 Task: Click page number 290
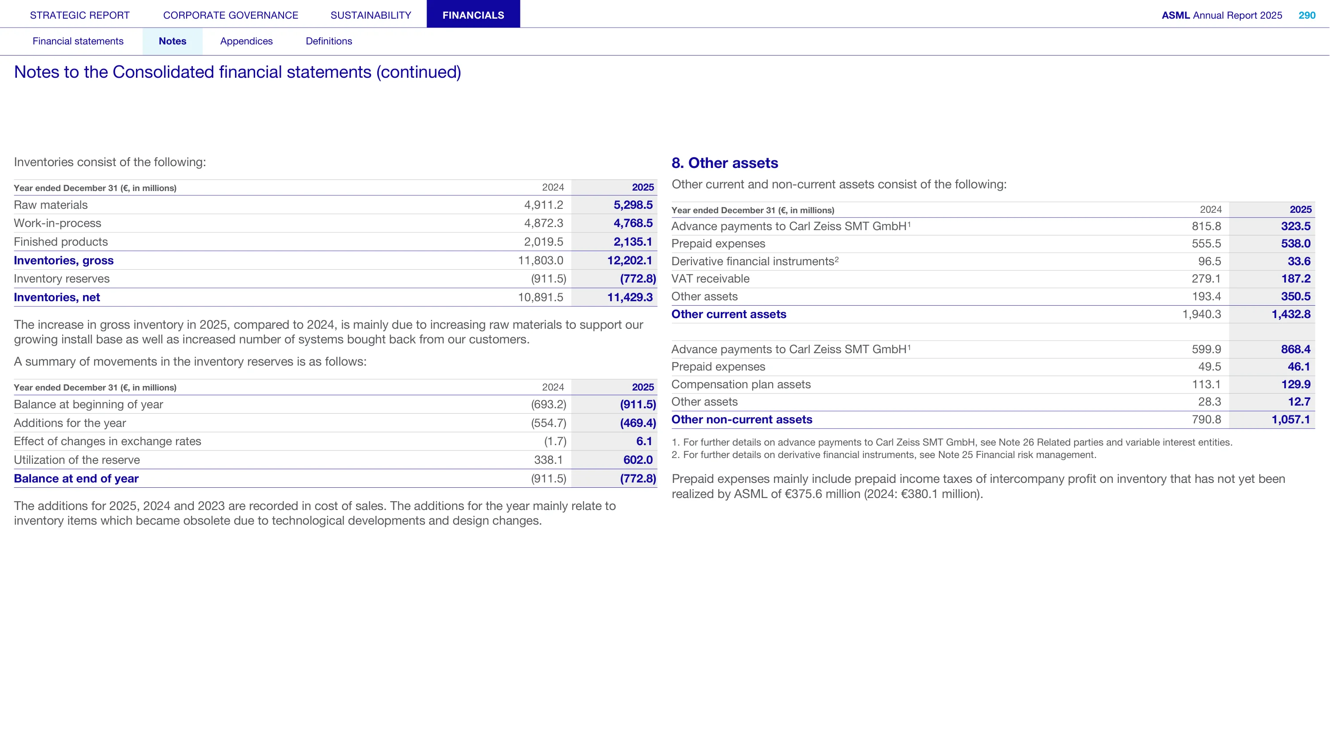pyautogui.click(x=1307, y=15)
